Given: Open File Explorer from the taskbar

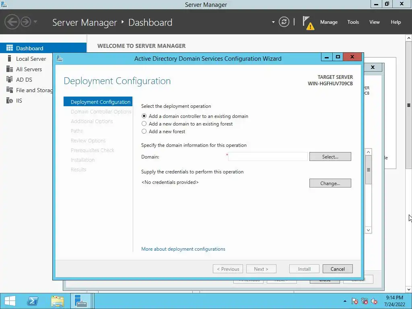Looking at the screenshot, I should coord(58,301).
